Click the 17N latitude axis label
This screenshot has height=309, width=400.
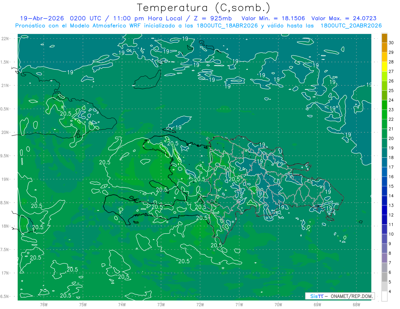pos(5,273)
